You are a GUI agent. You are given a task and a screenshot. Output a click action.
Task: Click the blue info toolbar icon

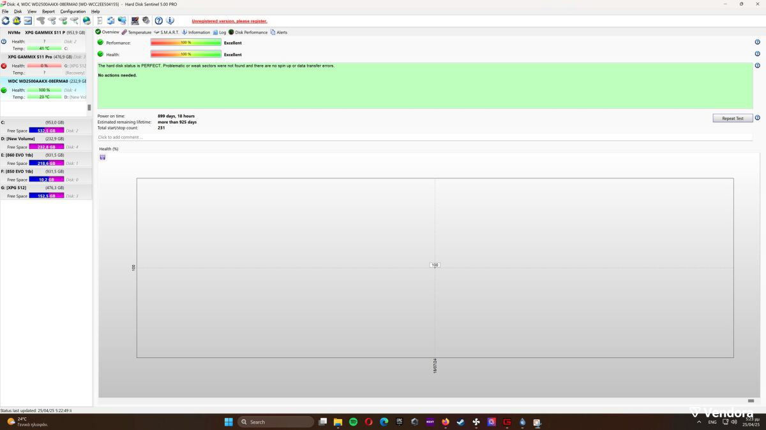[170, 21]
